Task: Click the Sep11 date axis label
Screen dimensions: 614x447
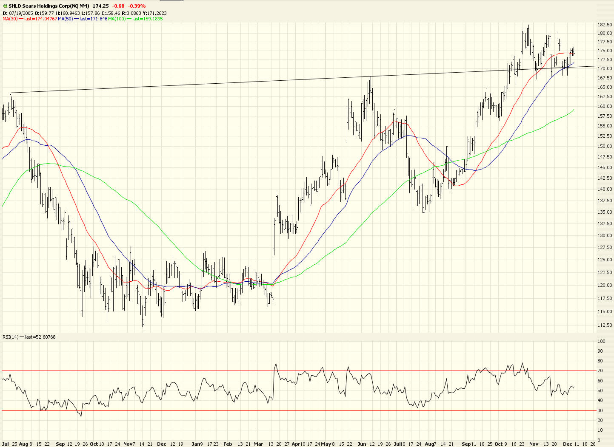Action: [469, 444]
